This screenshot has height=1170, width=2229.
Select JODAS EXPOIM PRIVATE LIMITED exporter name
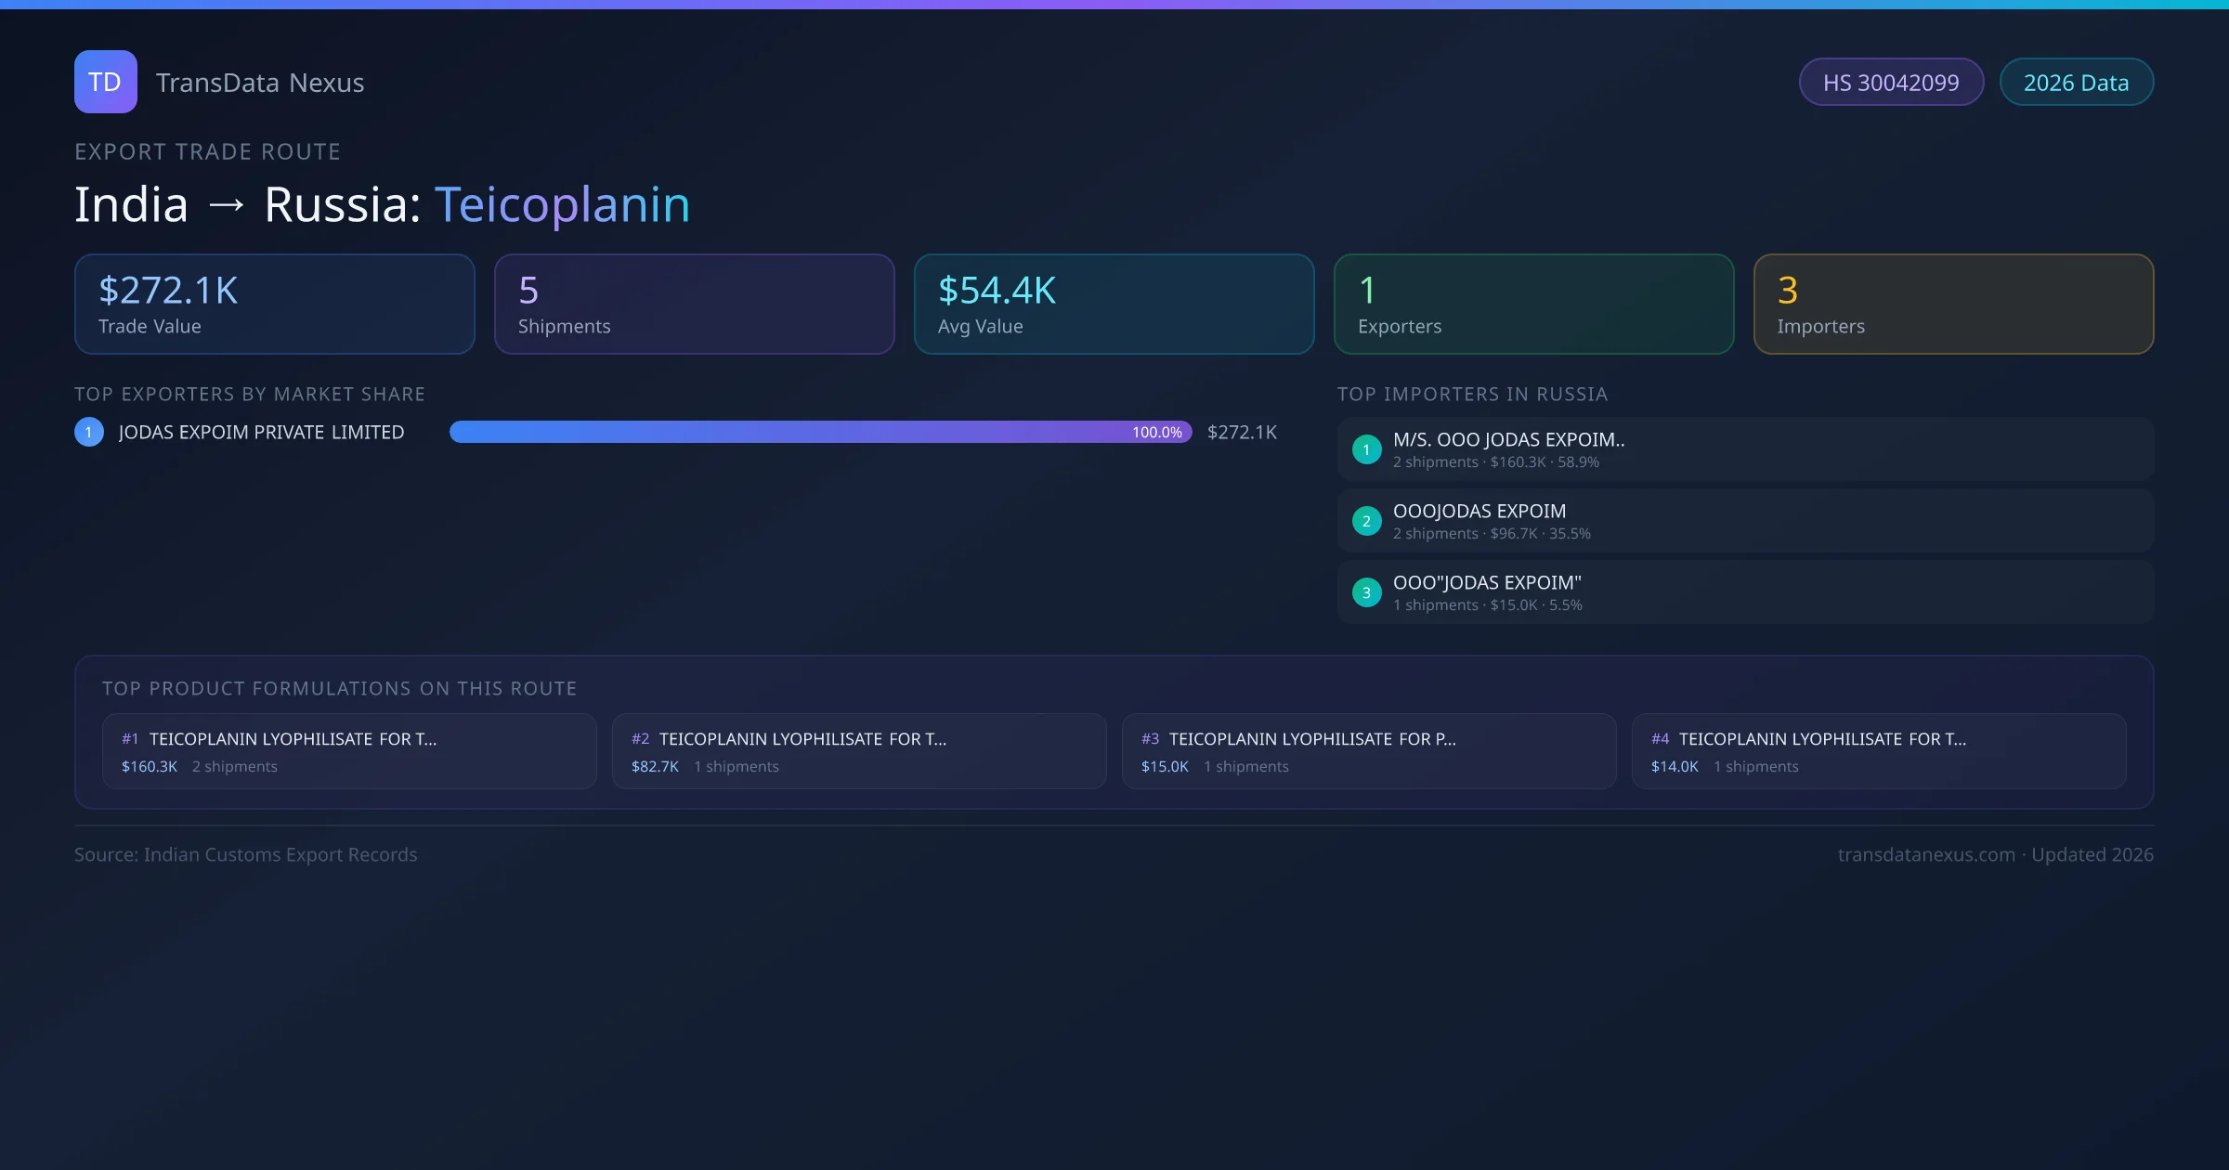[x=261, y=432]
